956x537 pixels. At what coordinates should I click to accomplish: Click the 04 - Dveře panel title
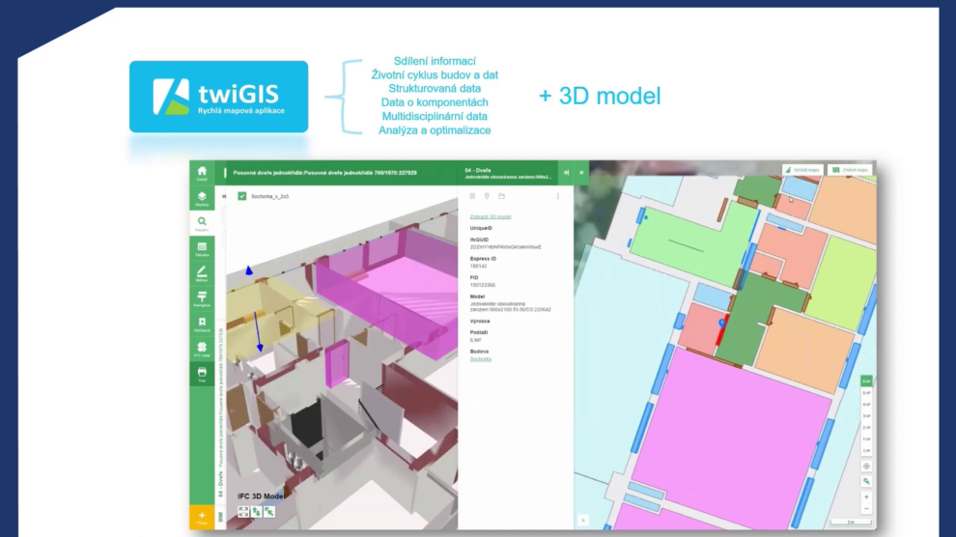tap(478, 170)
